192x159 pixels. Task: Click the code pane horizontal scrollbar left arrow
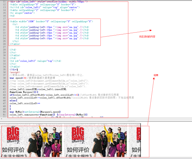(2, 119)
